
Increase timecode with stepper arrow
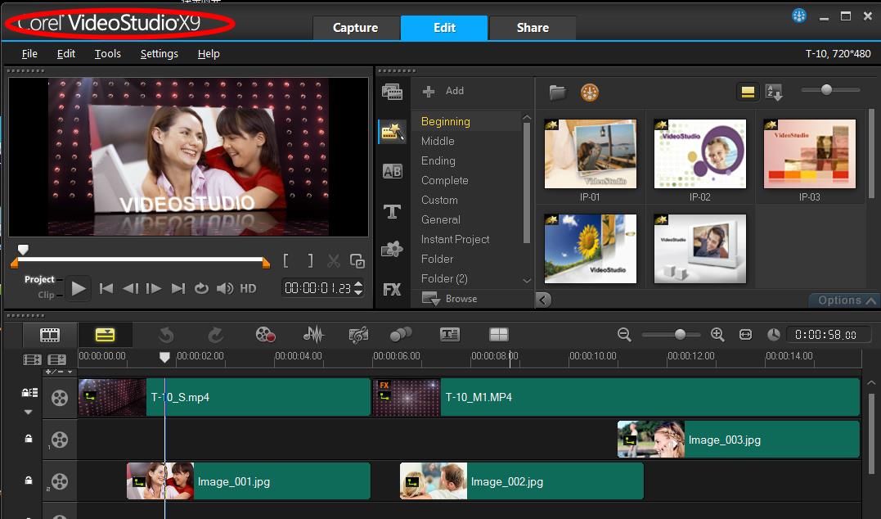[x=358, y=283]
